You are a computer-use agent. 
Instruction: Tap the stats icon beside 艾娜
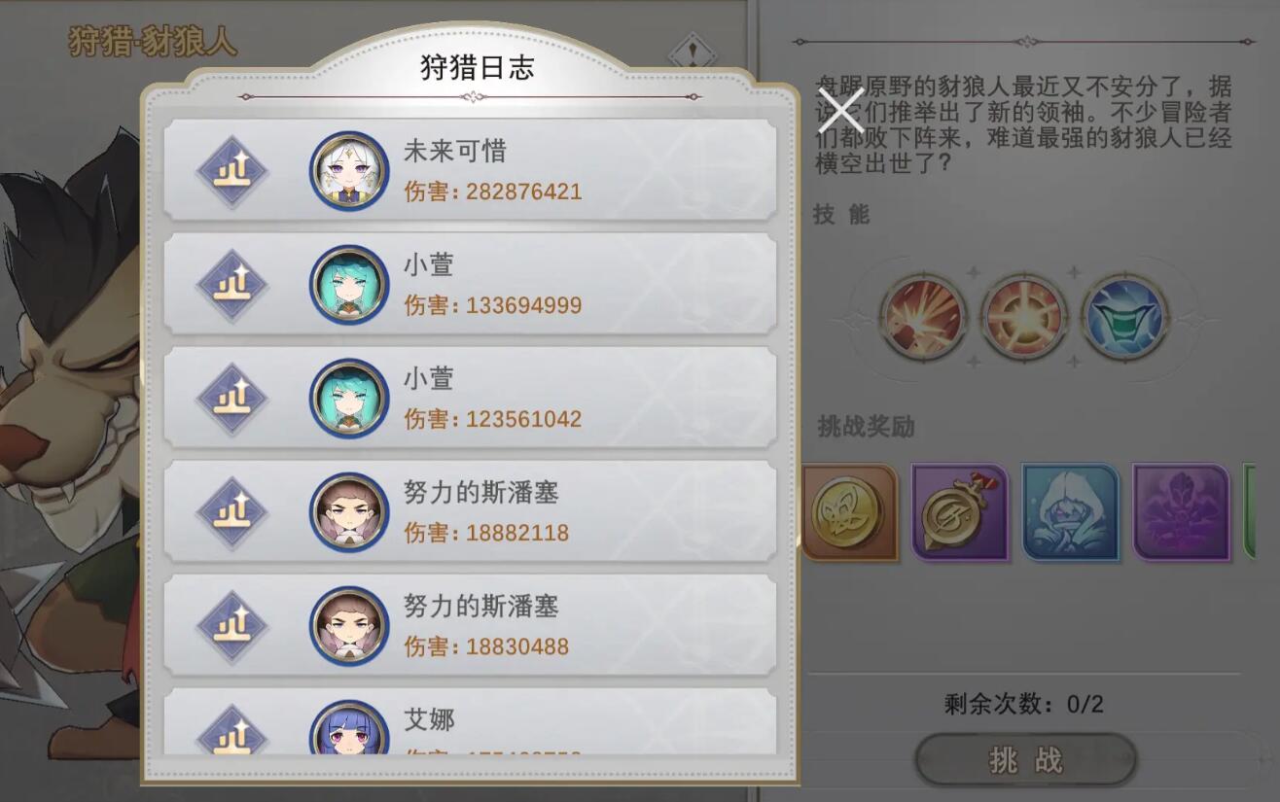(x=232, y=731)
